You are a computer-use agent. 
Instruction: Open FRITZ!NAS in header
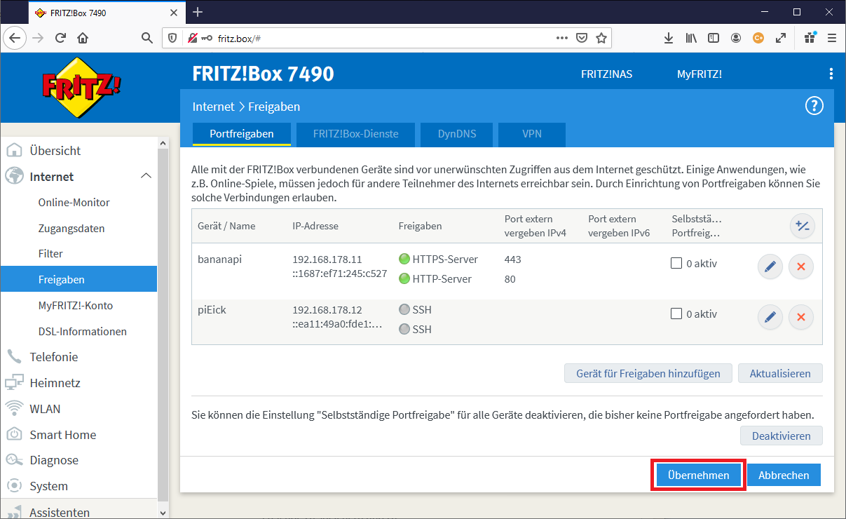point(607,74)
